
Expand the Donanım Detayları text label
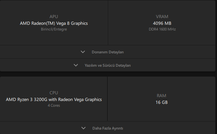(108, 52)
